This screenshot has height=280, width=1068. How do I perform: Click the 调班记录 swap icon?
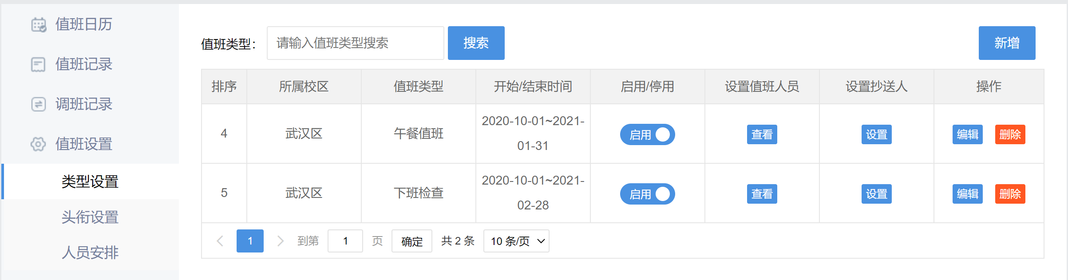(38, 104)
